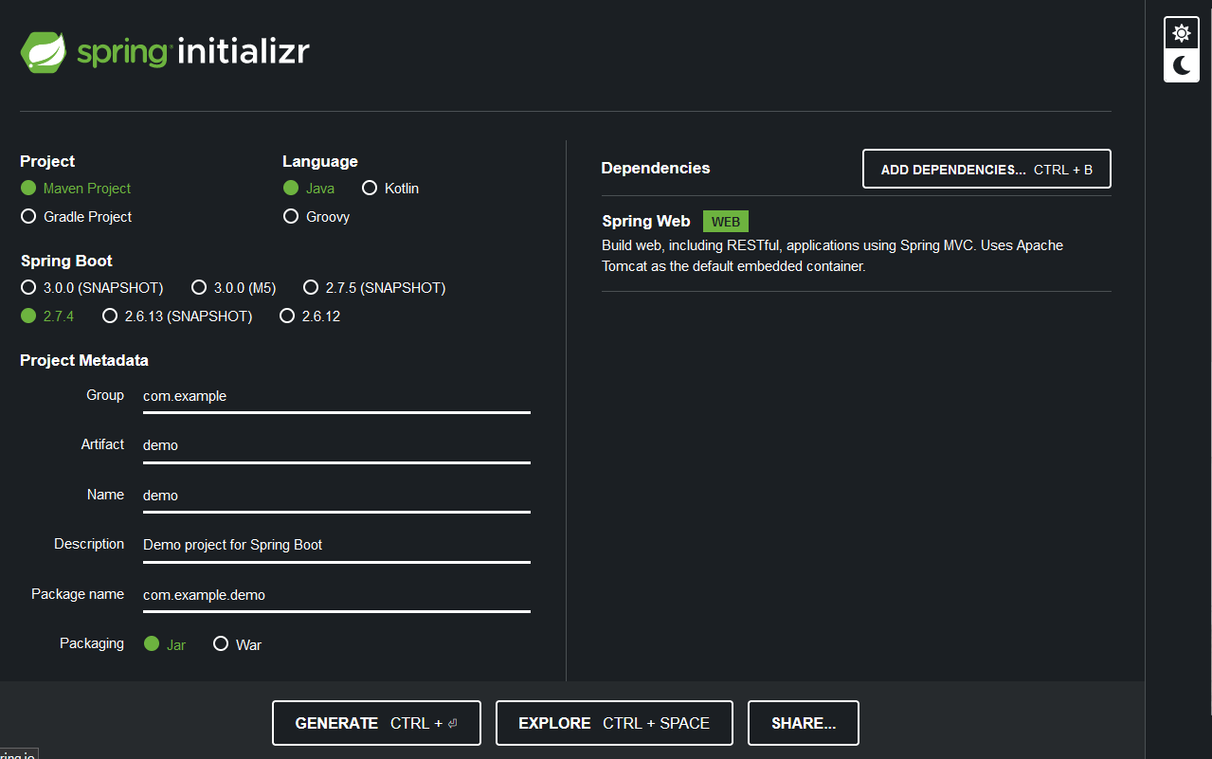
Task: Choose Groovy as the language
Action: 317,217
